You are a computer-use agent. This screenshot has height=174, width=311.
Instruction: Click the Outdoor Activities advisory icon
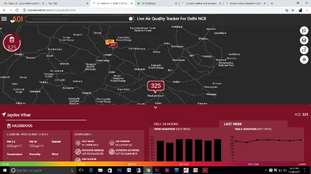[111, 151]
